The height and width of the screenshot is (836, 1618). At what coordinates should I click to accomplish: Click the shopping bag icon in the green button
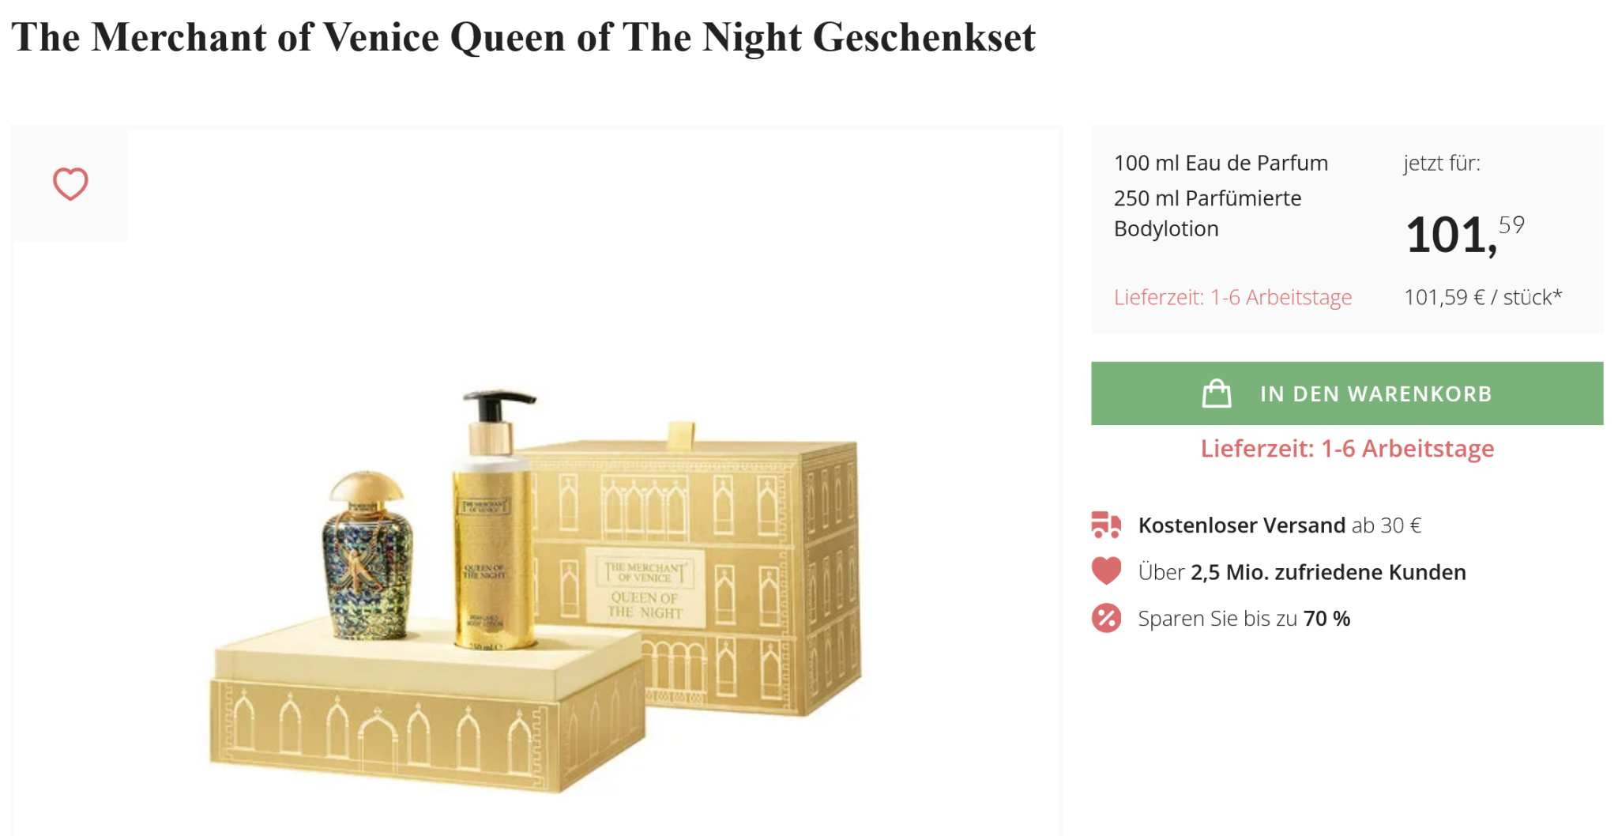[x=1216, y=394]
